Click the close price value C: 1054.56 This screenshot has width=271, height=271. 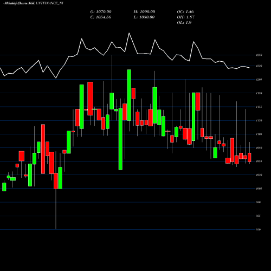click(101, 17)
